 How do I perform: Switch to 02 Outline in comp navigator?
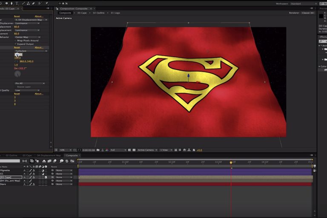(99, 13)
